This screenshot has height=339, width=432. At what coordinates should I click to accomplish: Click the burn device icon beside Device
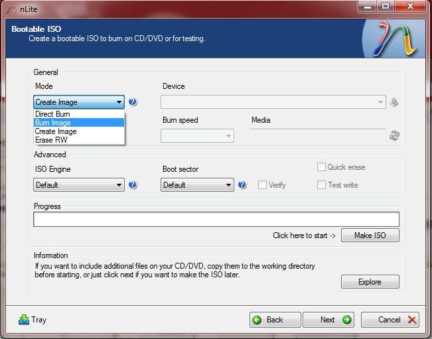click(x=394, y=102)
